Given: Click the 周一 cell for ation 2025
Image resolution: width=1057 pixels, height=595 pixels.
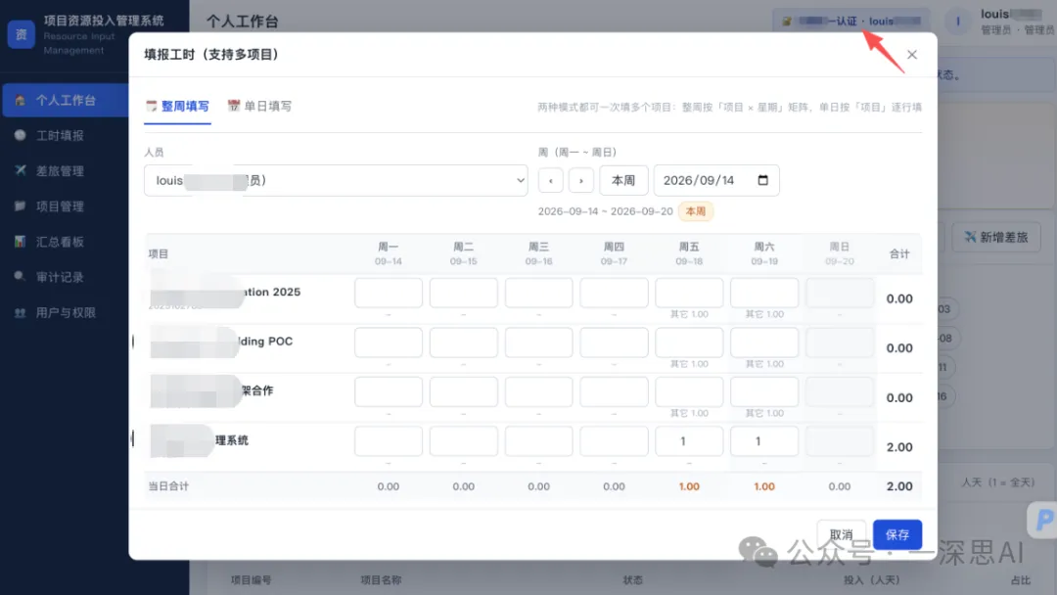Looking at the screenshot, I should tap(389, 294).
